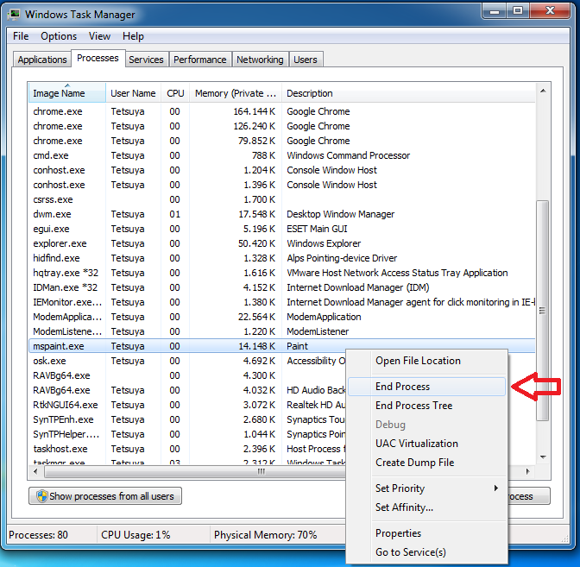
Task: Select the conhost.exe row using 1.204 K
Action: pos(282,170)
